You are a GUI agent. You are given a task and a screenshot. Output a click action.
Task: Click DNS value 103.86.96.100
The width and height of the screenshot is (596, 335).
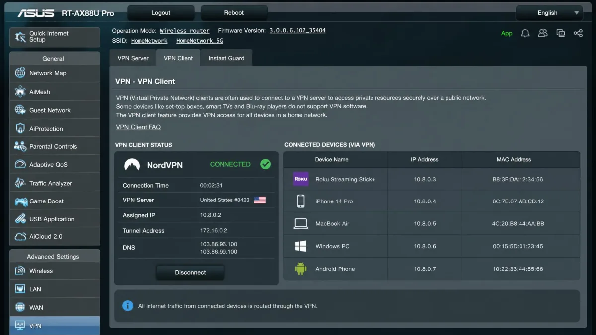click(219, 244)
